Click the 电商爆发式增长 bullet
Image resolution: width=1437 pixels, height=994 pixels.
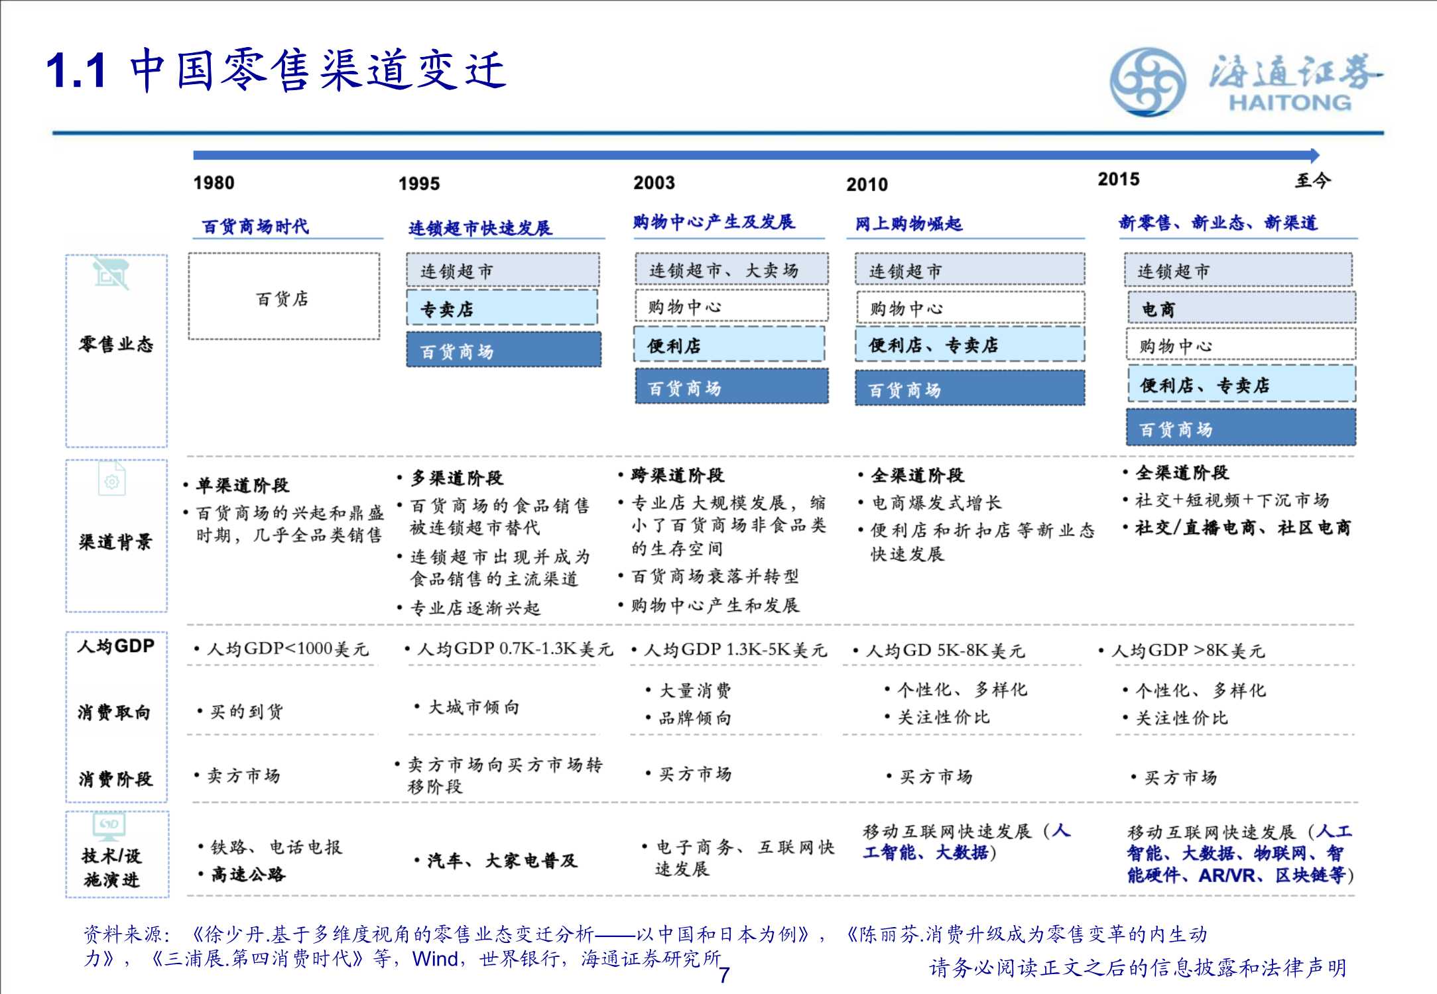pos(930,502)
